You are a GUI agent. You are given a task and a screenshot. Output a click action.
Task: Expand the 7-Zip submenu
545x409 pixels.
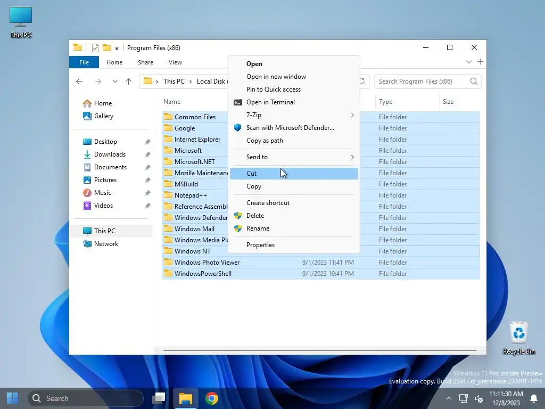[294, 115]
